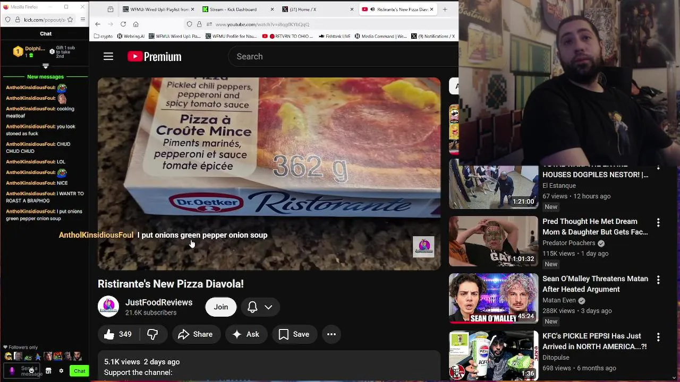Open the YouTube hamburger guide menu
Image resolution: width=680 pixels, height=382 pixels.
click(108, 56)
